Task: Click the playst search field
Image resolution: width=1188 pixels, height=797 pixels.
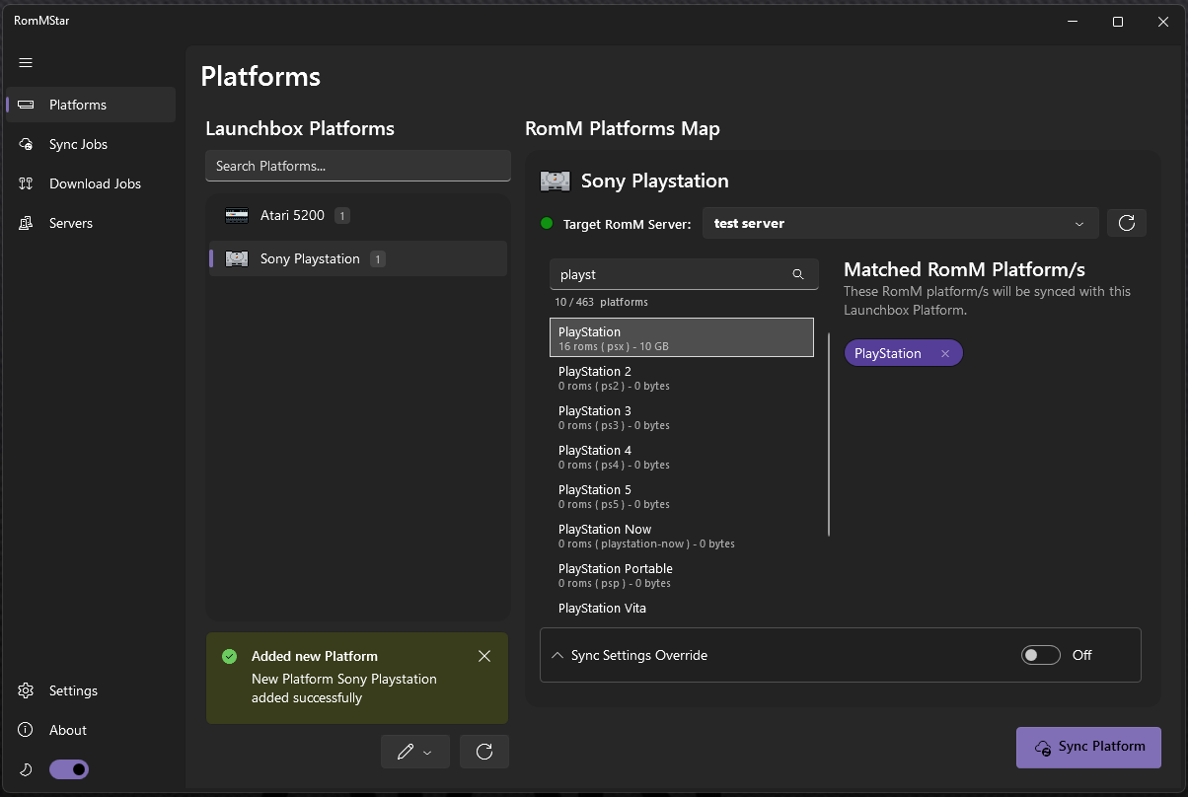Action: tap(684, 274)
